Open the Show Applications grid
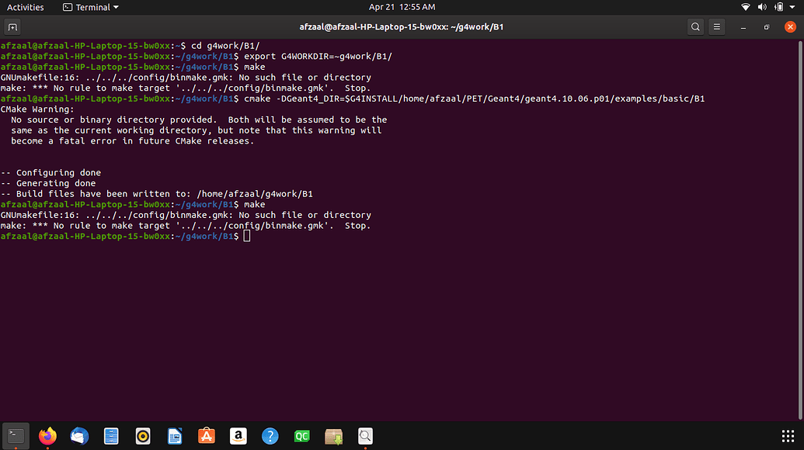The image size is (804, 450). 788,436
